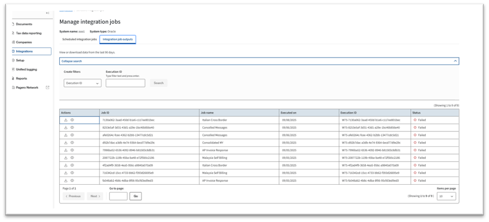This screenshot has height=222, width=489.
Task: Show details for first AP Invoice Response job
Action: tap(72, 150)
